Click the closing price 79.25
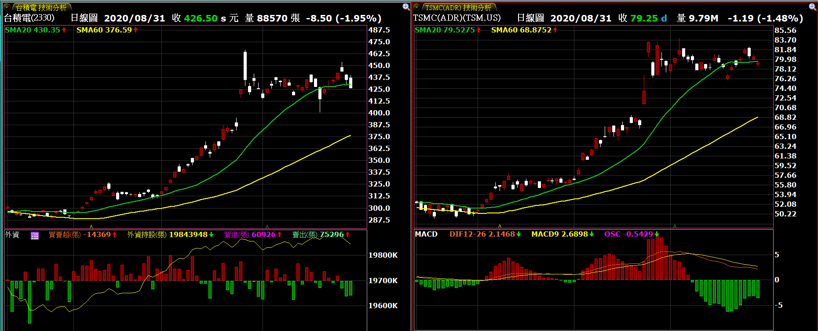 pos(644,18)
